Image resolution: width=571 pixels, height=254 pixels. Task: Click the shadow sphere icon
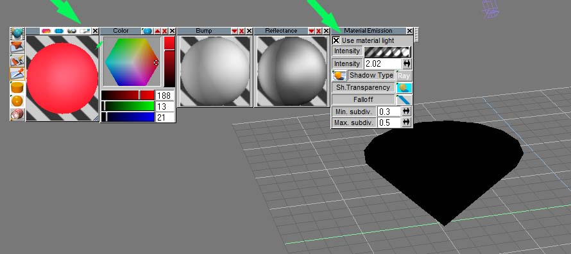pyautogui.click(x=339, y=76)
